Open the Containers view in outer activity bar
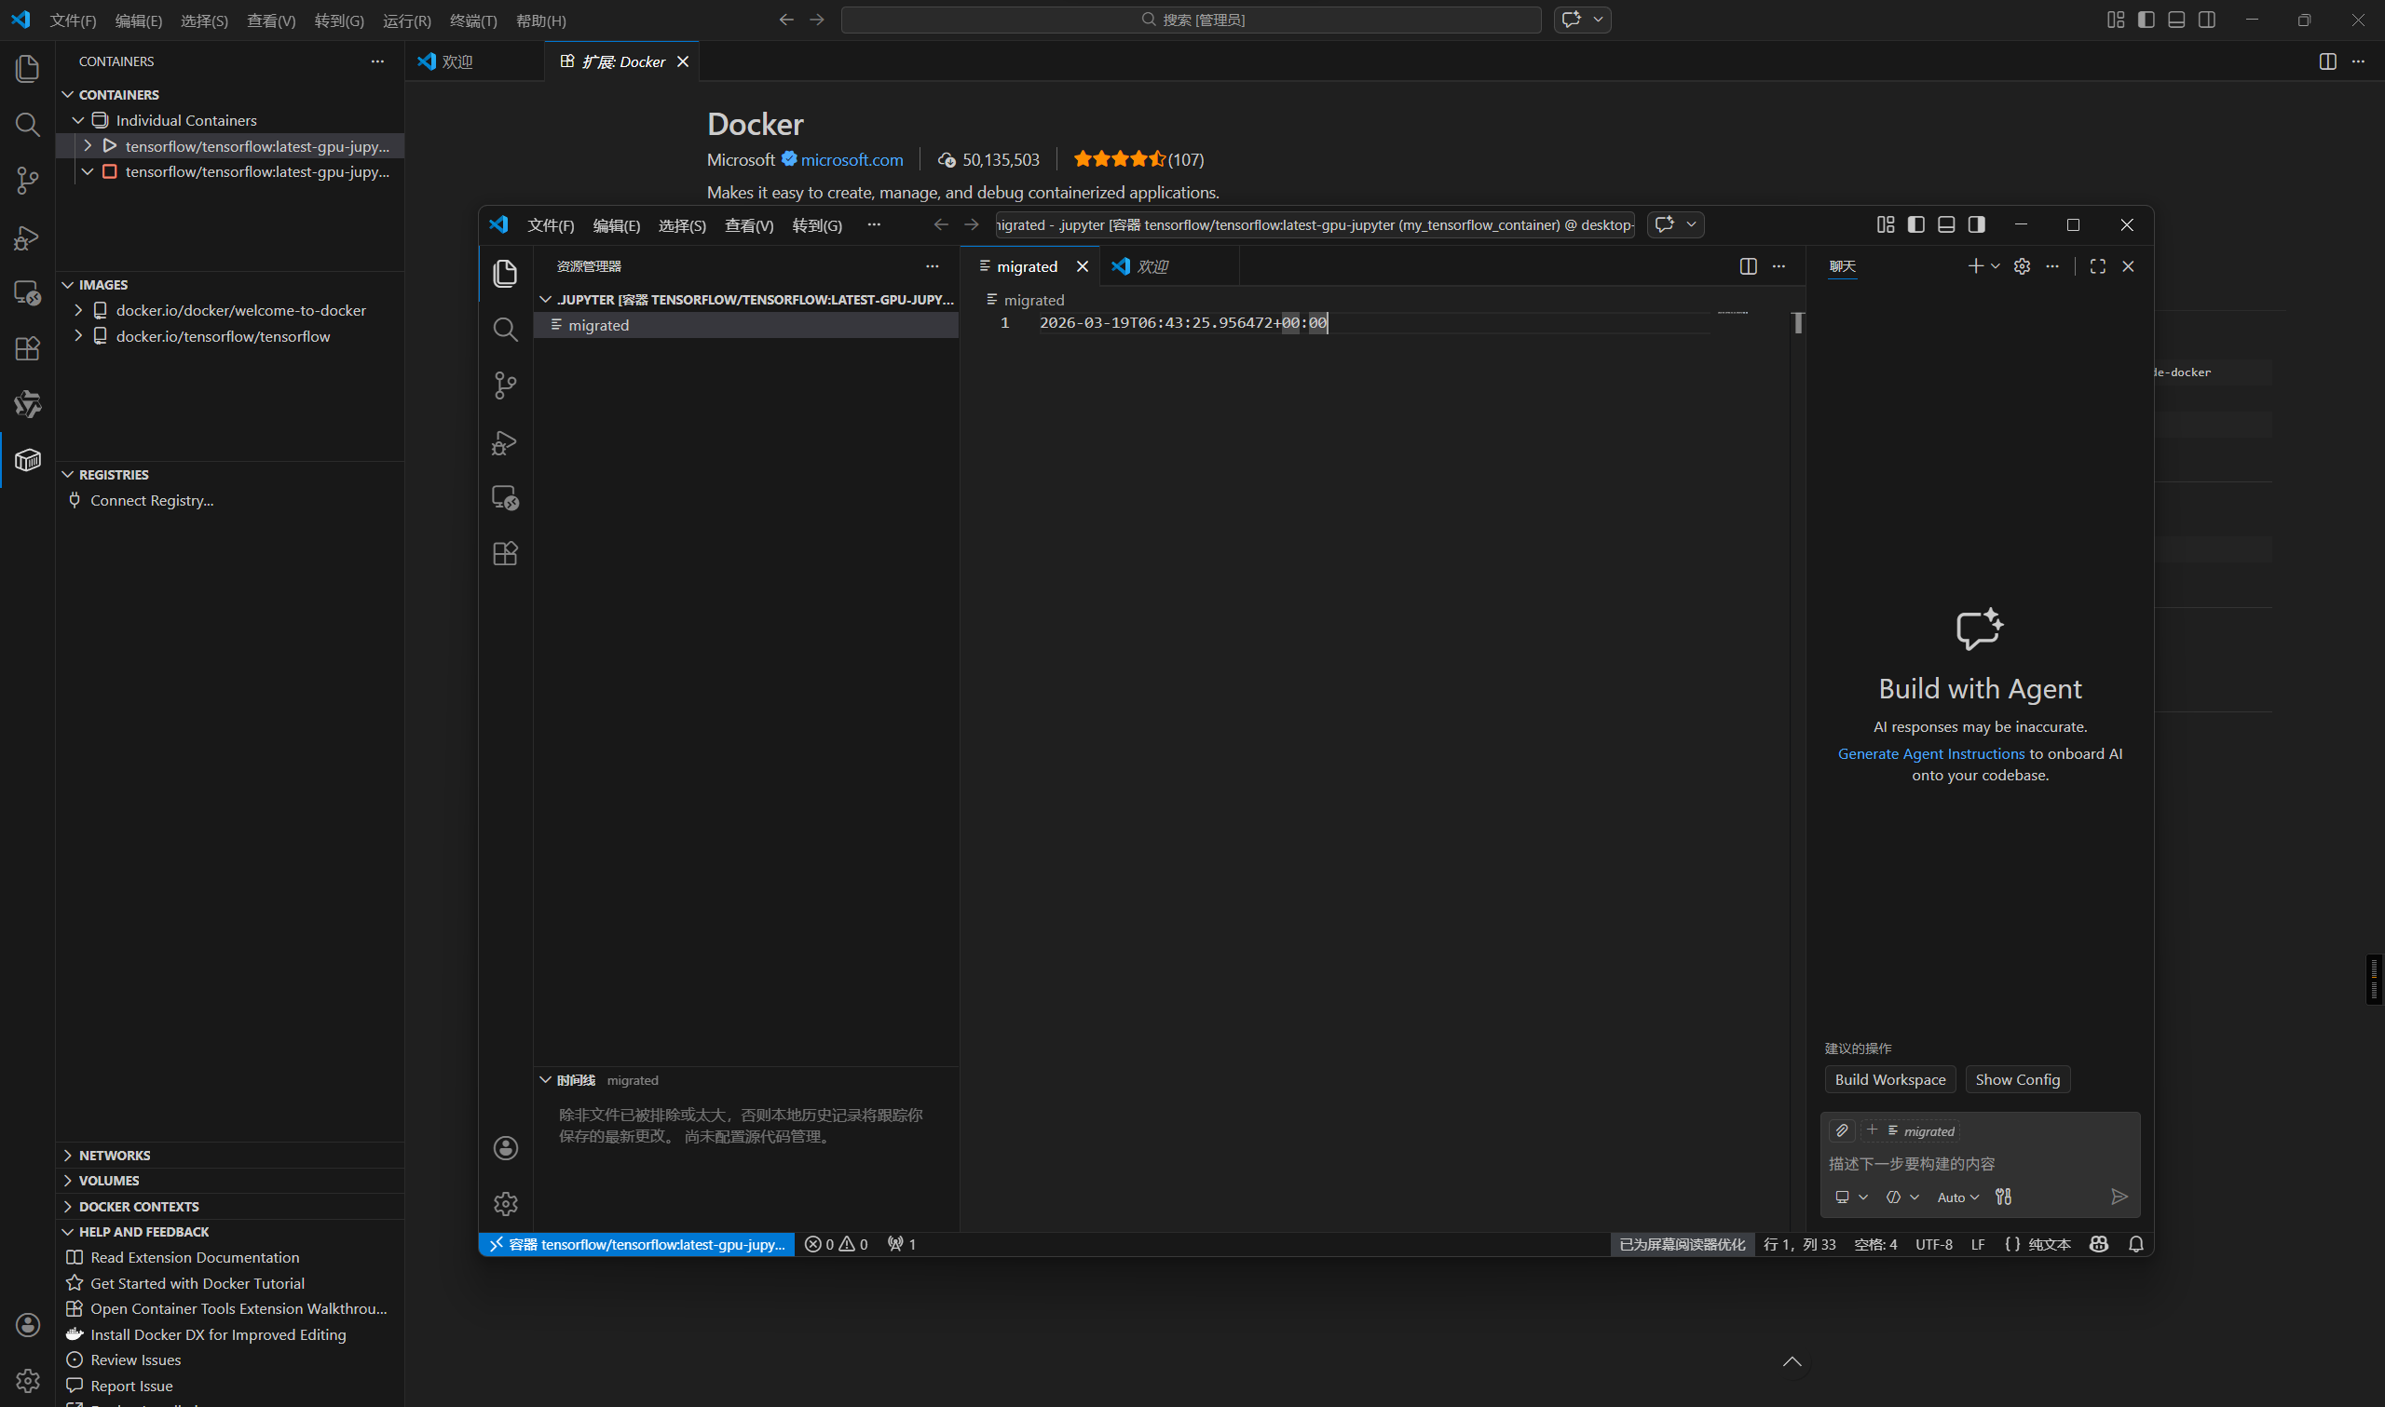Viewport: 2385px width, 1407px height. tap(28, 461)
